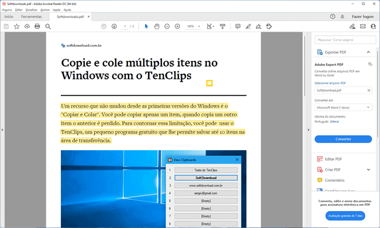This screenshot has height=228, width=380.
Task: Open yellow comment note on page
Action: 209,84
